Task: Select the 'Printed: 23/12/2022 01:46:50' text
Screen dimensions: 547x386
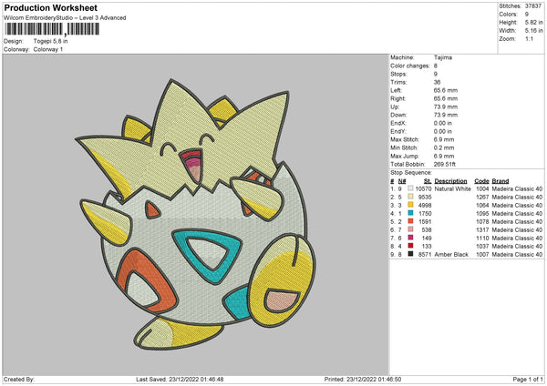Action: [x=363, y=379]
